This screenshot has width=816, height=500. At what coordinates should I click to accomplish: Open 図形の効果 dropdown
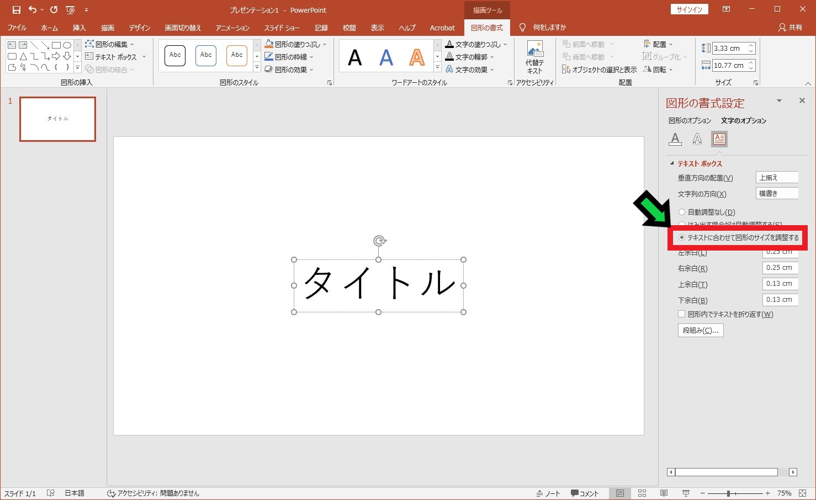pyautogui.click(x=289, y=70)
